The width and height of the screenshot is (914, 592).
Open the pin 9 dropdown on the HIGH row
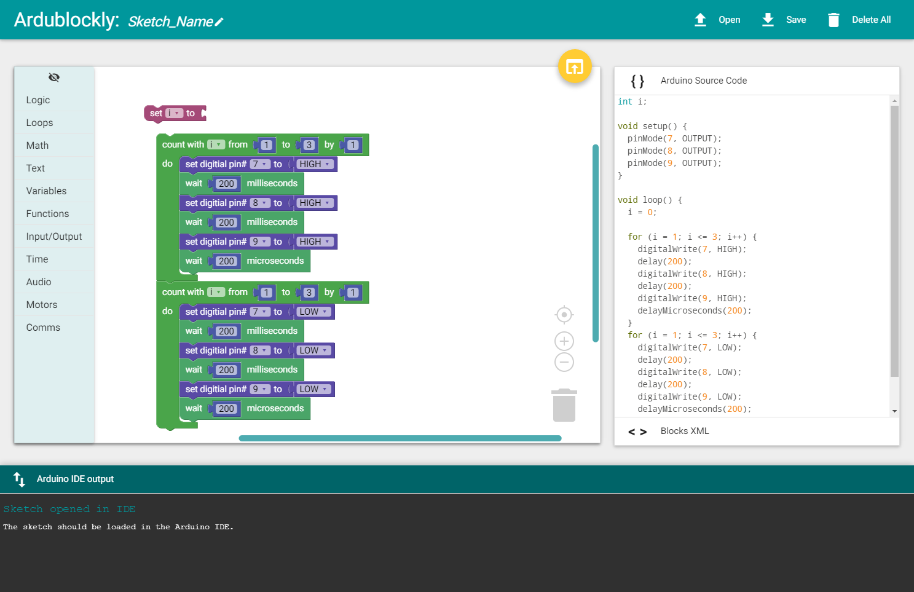point(260,242)
